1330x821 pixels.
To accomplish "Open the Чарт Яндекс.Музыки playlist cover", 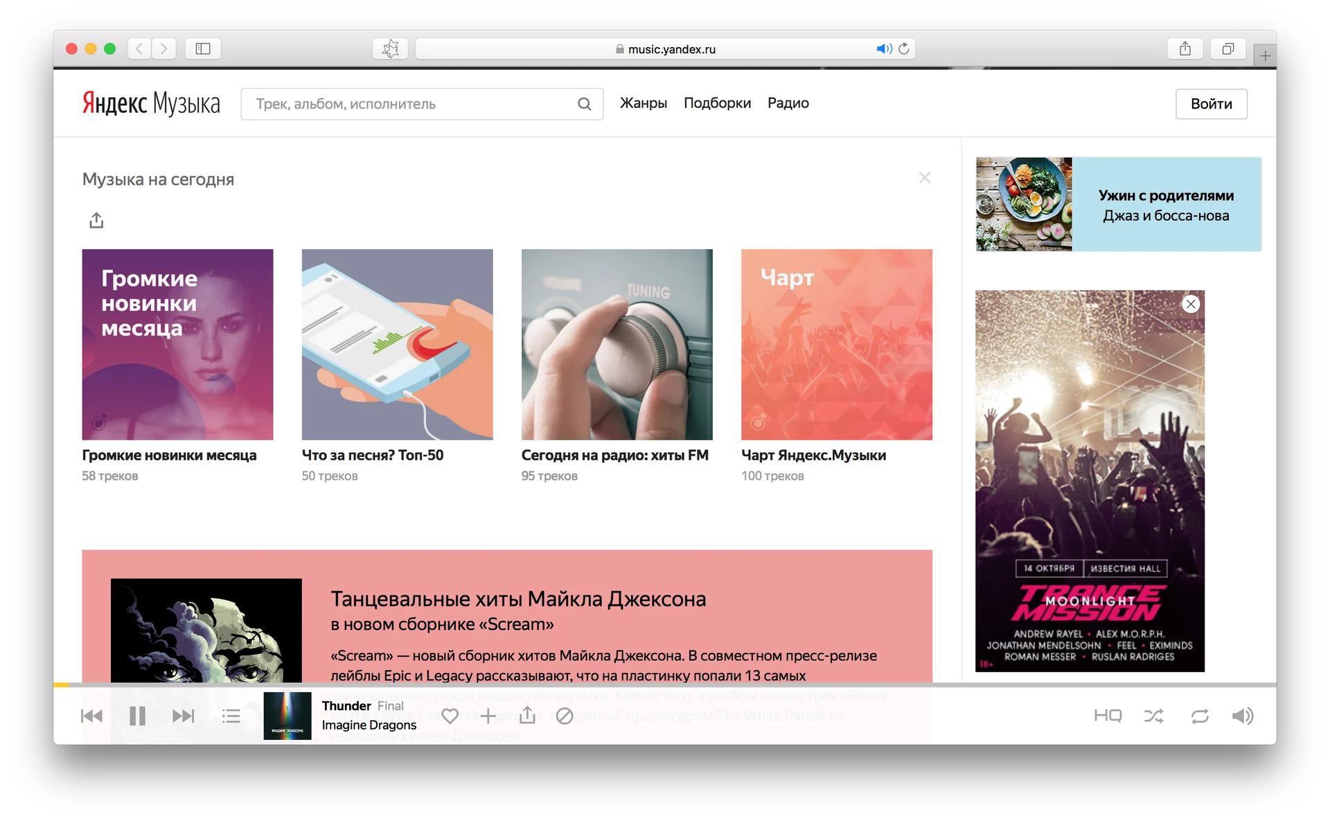I will pos(836,344).
